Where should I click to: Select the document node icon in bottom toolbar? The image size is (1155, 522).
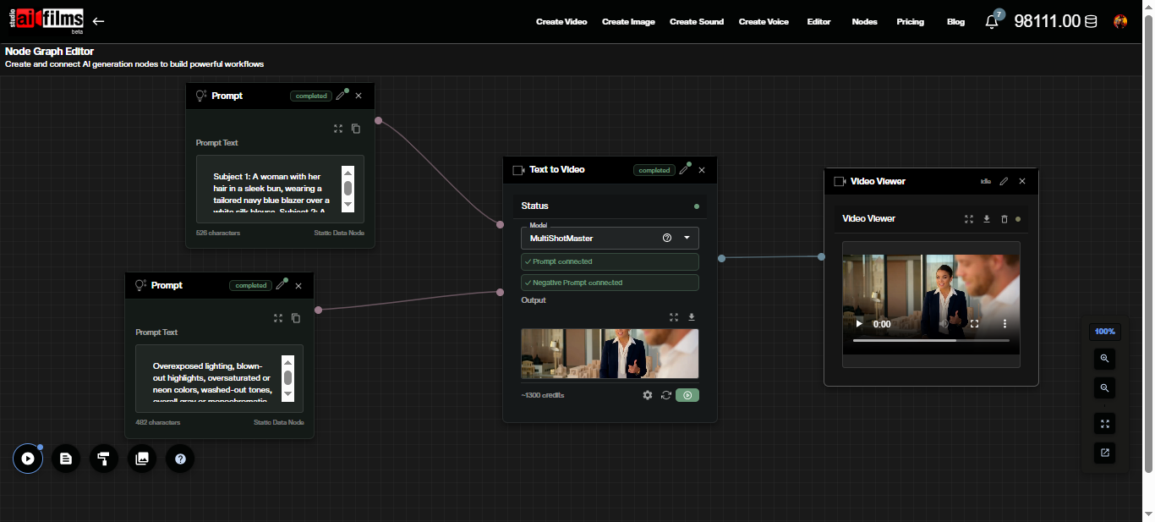[66, 458]
